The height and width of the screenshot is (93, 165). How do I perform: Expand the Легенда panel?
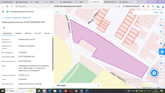click(78, 85)
